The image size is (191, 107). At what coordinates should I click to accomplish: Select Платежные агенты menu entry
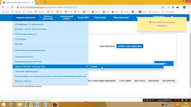coord(50,57)
